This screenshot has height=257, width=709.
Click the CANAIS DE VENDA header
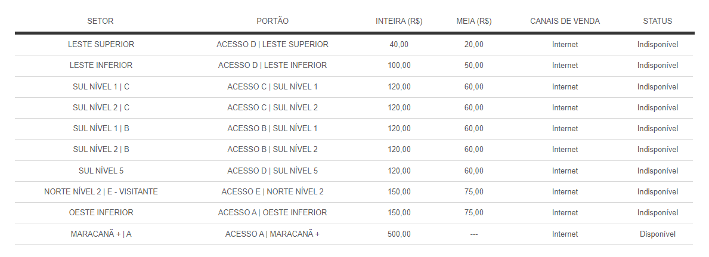pyautogui.click(x=565, y=21)
